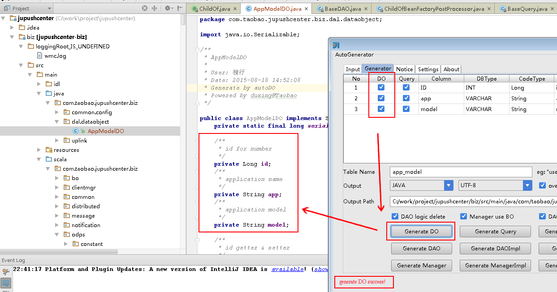Expand the common.config package
Screen dimensions: 557x292
[x=57, y=112]
